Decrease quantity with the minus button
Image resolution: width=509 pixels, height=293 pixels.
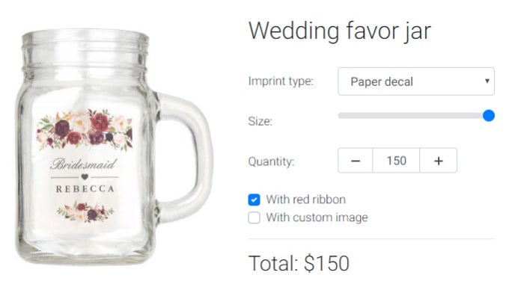click(355, 161)
